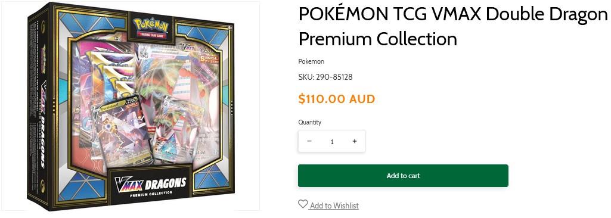Click the VMAX Dragons logo on box front
This screenshot has width=611, height=218.
[x=150, y=185]
